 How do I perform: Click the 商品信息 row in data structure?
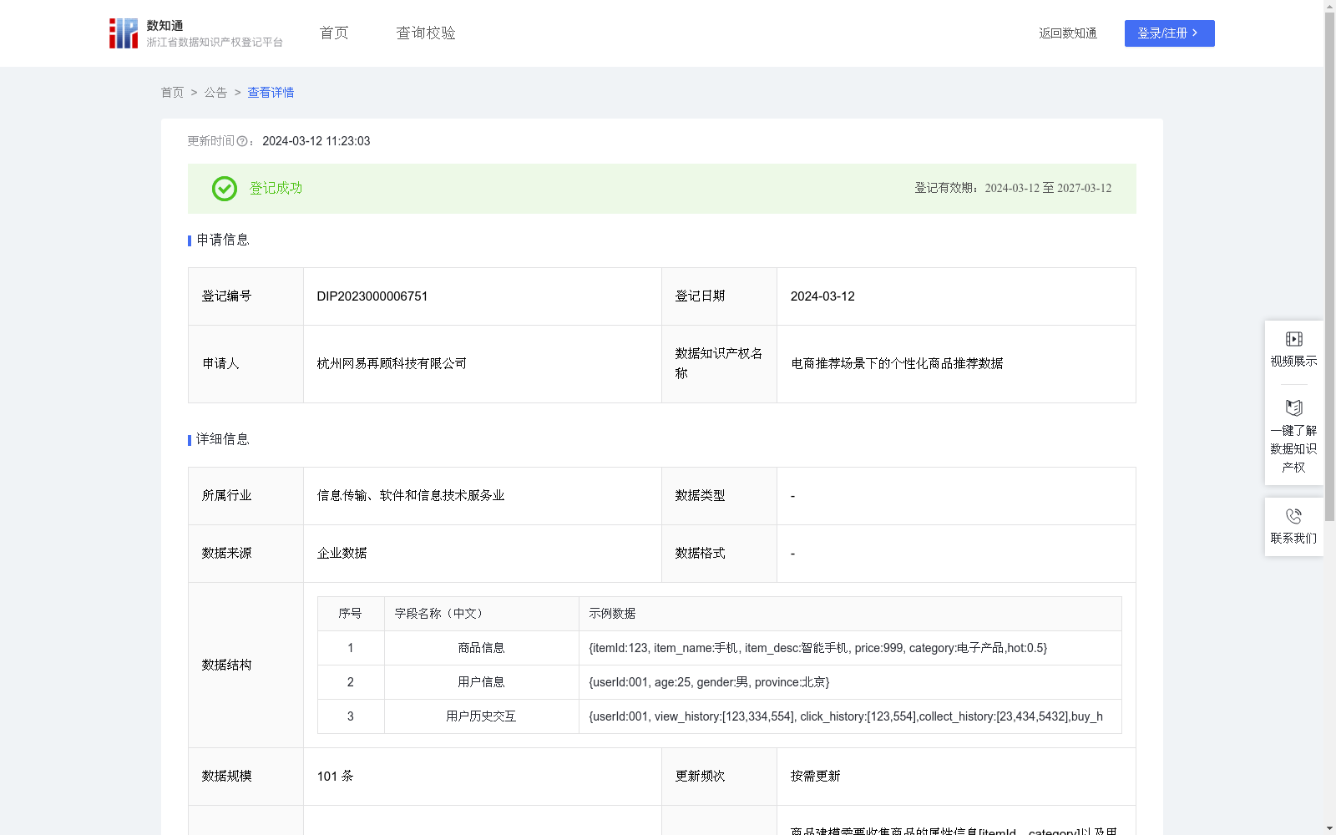[x=720, y=648]
